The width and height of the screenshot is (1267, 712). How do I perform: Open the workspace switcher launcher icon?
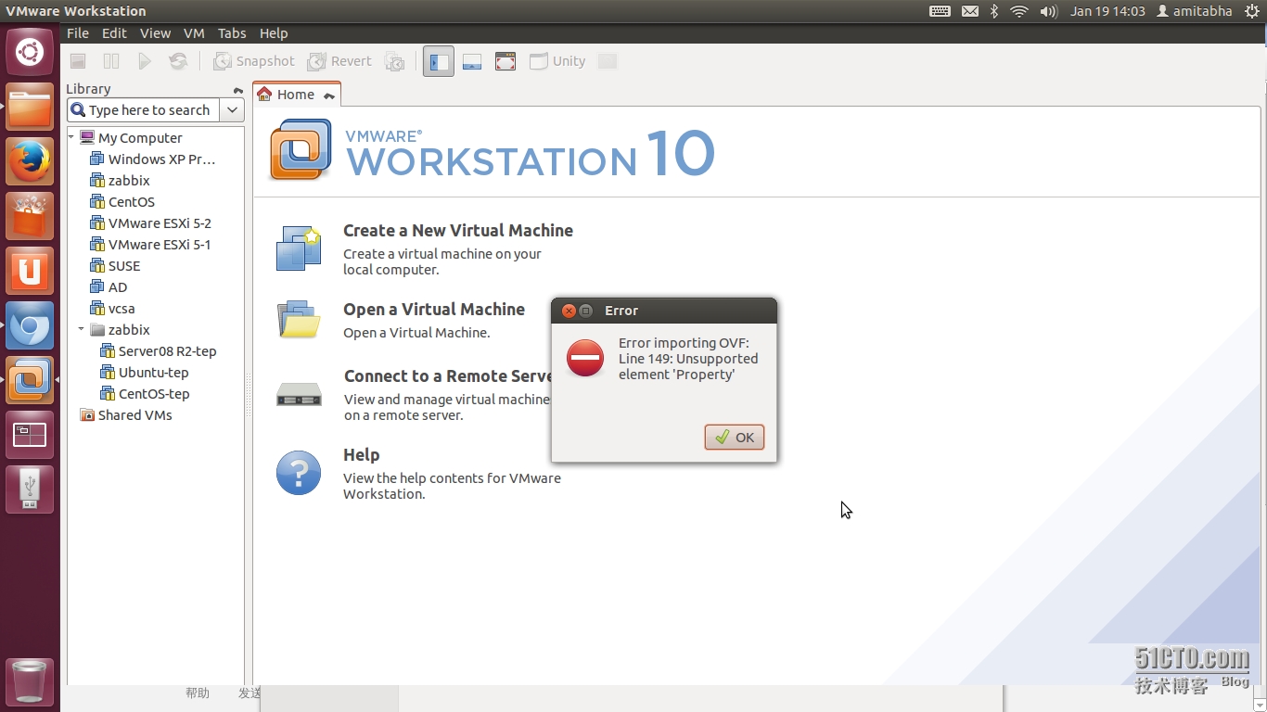tap(30, 436)
